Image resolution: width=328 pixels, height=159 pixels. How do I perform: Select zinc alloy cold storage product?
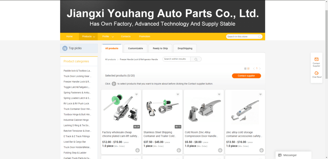261,150
